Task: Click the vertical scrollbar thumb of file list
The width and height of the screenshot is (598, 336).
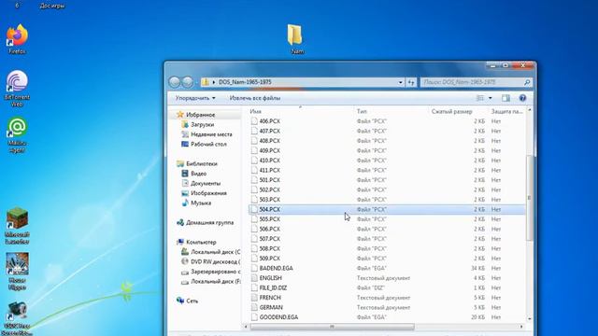Action: tap(529, 197)
